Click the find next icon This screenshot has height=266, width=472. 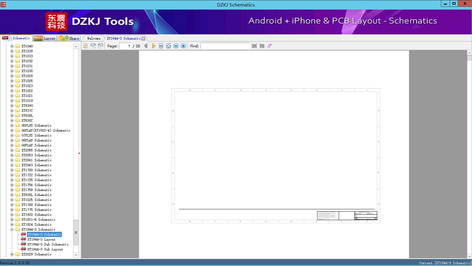(x=262, y=46)
